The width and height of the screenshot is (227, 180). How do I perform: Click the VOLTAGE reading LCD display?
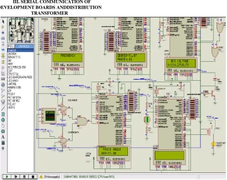coord(181,63)
